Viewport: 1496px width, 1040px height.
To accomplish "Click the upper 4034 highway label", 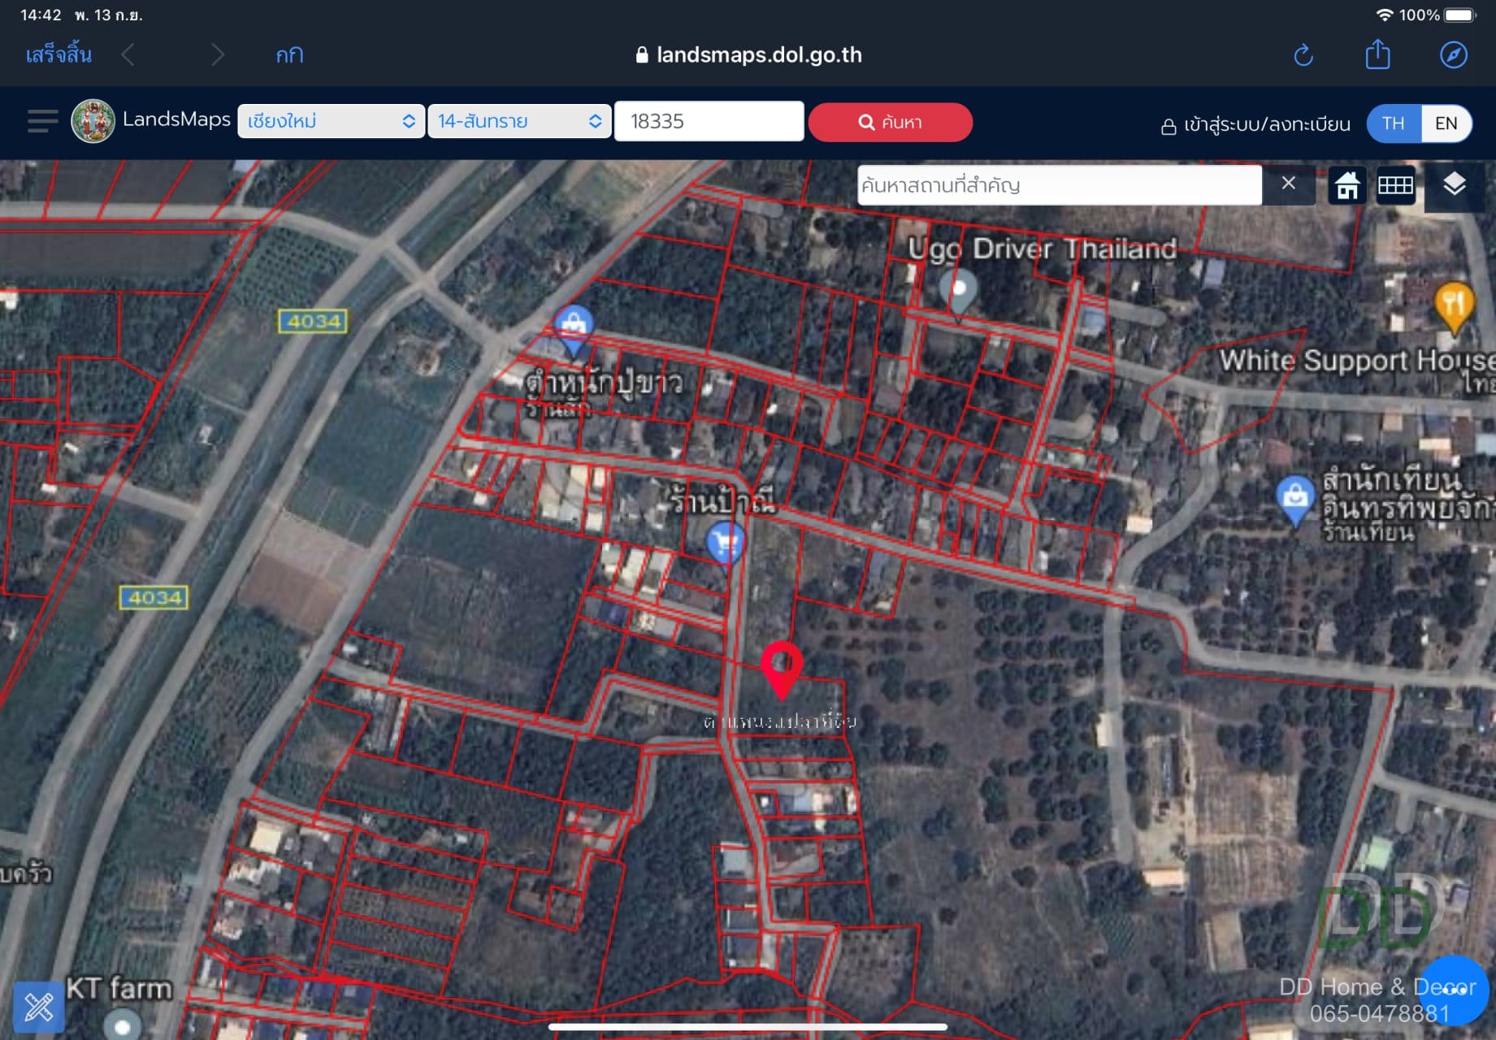I will (313, 321).
